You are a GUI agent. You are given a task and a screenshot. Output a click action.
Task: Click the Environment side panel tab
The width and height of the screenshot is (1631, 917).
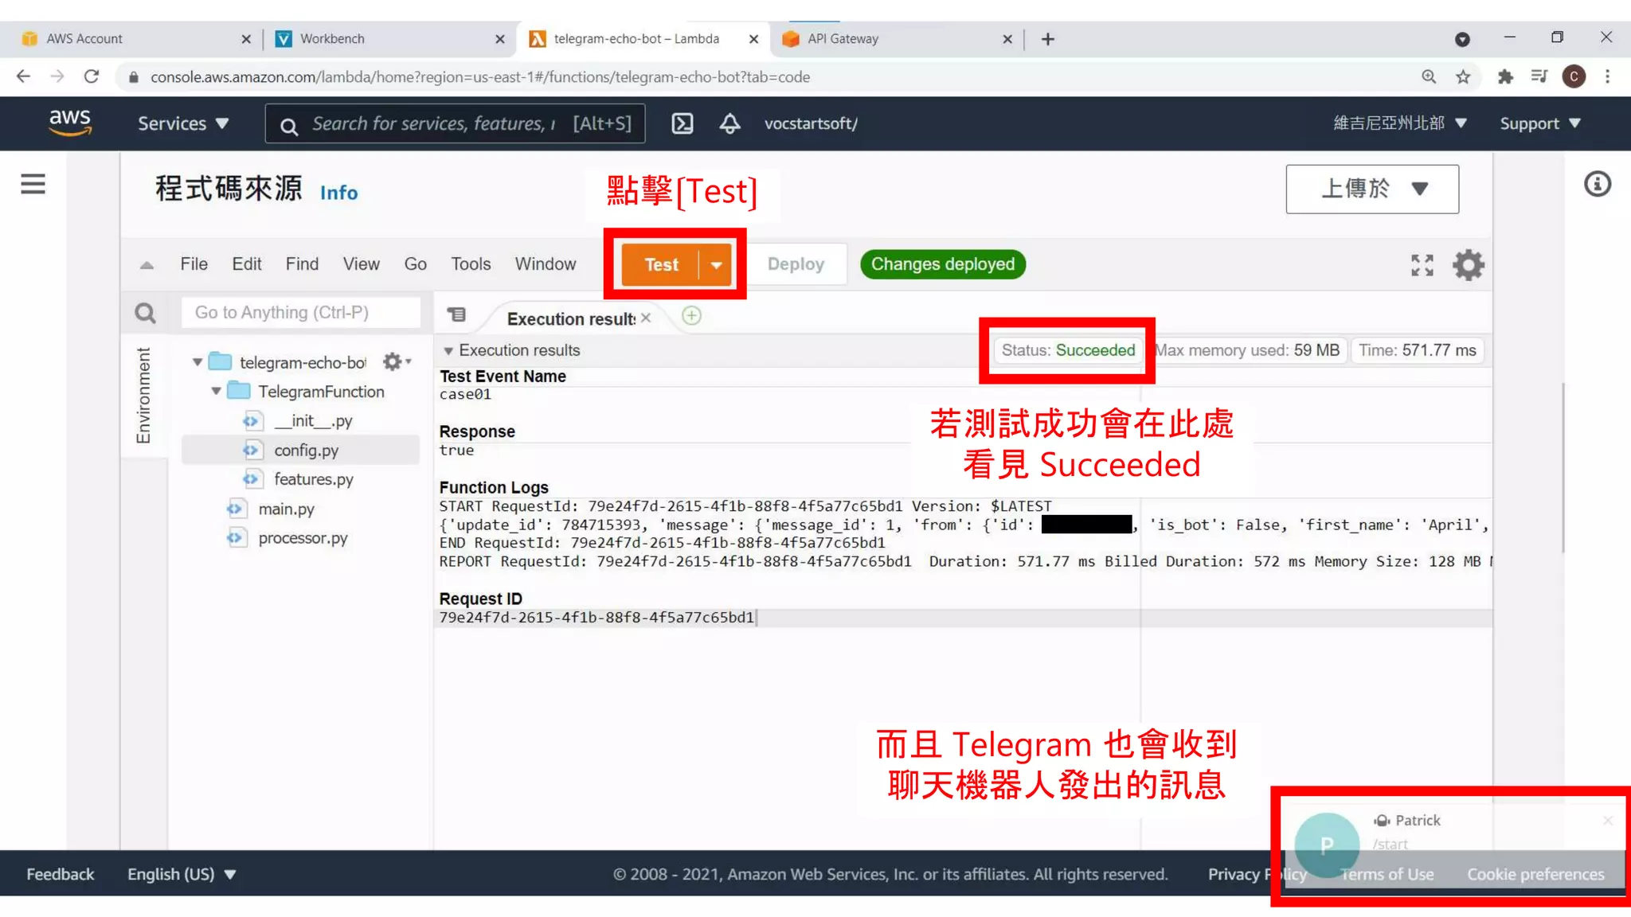[x=143, y=396]
